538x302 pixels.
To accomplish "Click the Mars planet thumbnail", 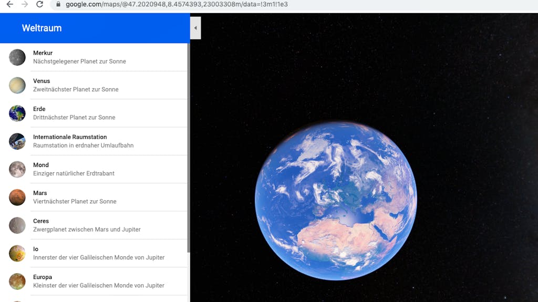I will [17, 197].
